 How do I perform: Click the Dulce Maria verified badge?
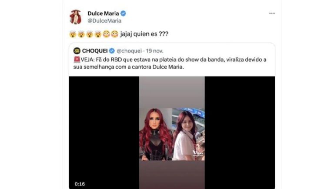click(x=124, y=13)
